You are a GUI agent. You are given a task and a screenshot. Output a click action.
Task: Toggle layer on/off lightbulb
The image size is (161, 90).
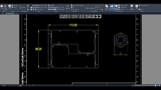[x=49, y=9]
